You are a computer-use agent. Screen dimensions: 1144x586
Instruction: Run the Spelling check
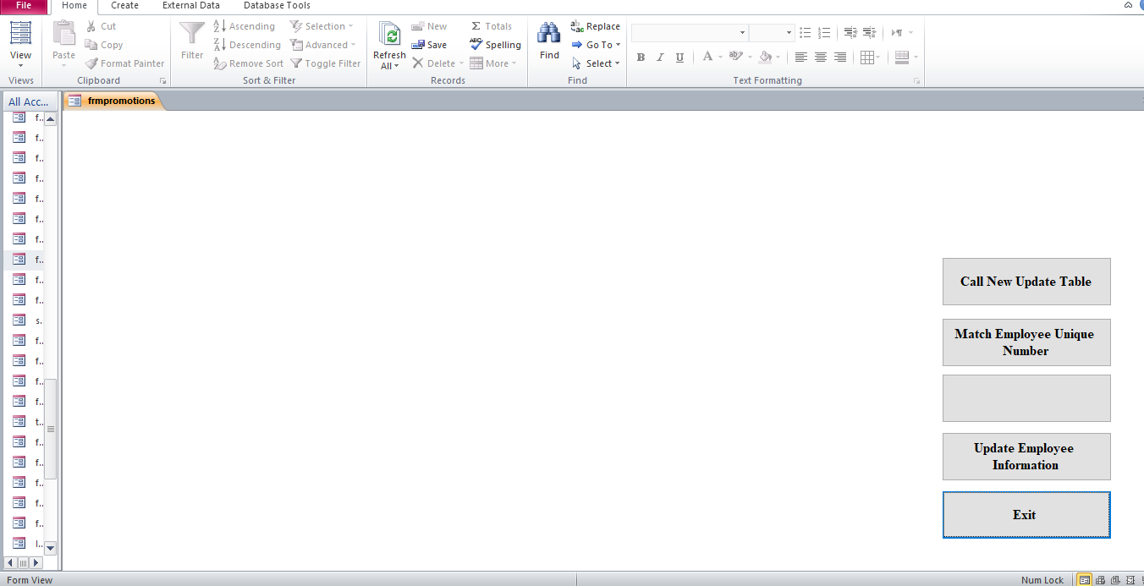(495, 45)
